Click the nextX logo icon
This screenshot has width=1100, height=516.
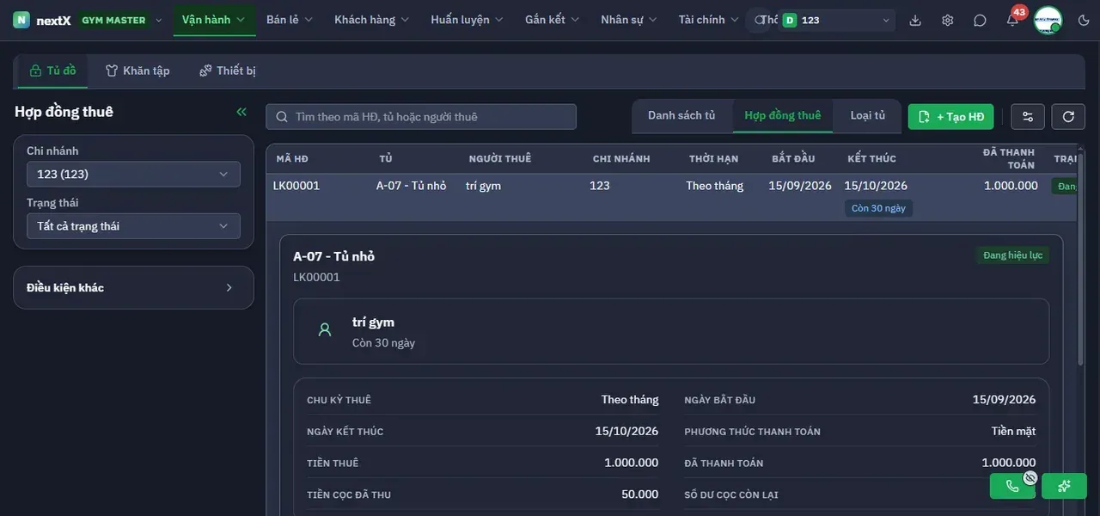click(21, 20)
